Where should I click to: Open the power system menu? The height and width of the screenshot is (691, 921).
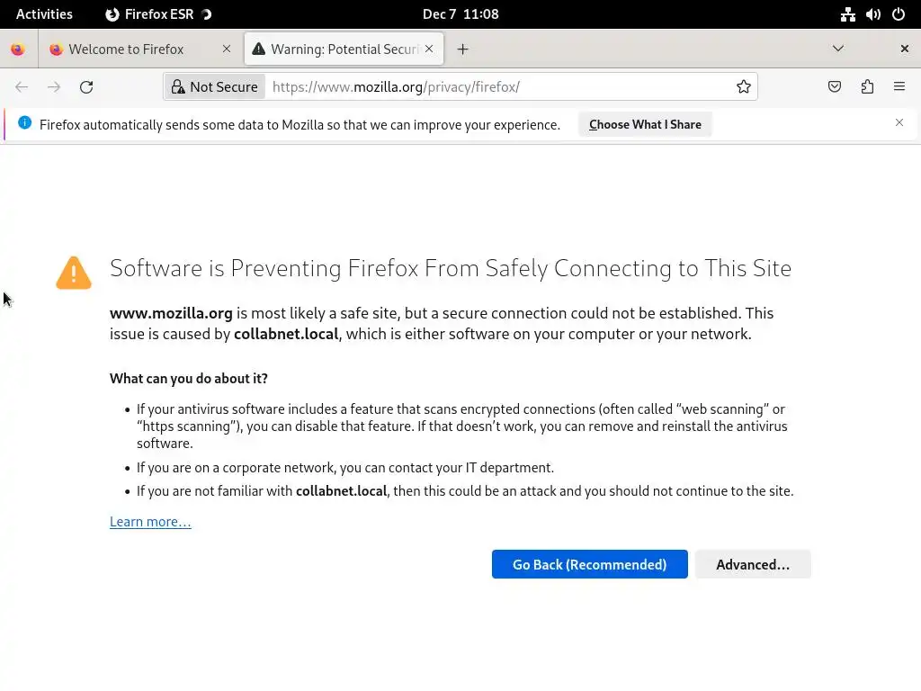coord(899,14)
